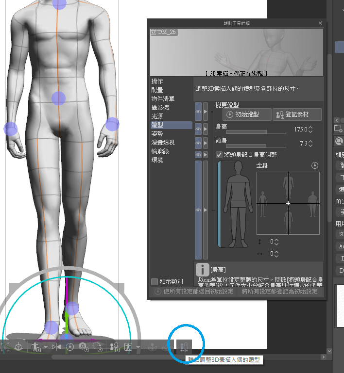Close the 輔助工具詳細 dialog
The image size is (344, 373).
pos(320,23)
